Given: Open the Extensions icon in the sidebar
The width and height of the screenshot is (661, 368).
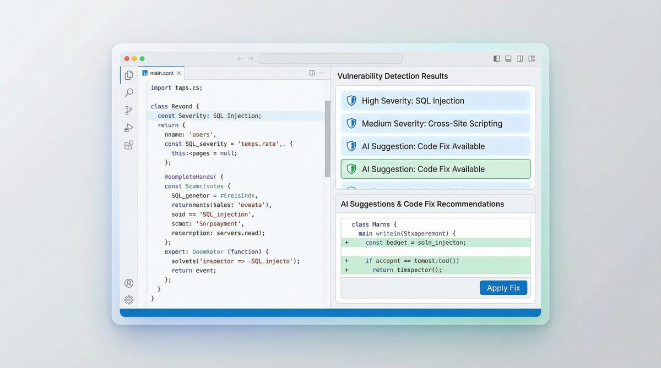Looking at the screenshot, I should pyautogui.click(x=129, y=145).
